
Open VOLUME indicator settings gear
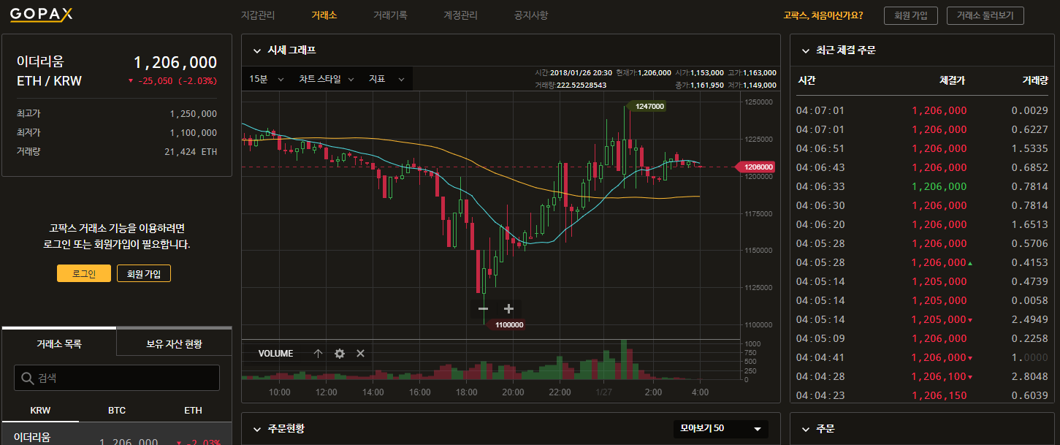pyautogui.click(x=339, y=354)
